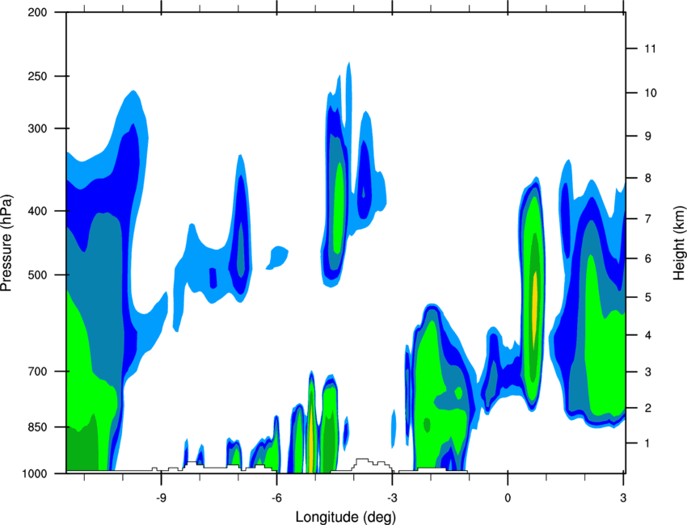Viewport: 687px width, 525px height.
Task: Select the 200 pressure tick label
Action: pyautogui.click(x=37, y=12)
